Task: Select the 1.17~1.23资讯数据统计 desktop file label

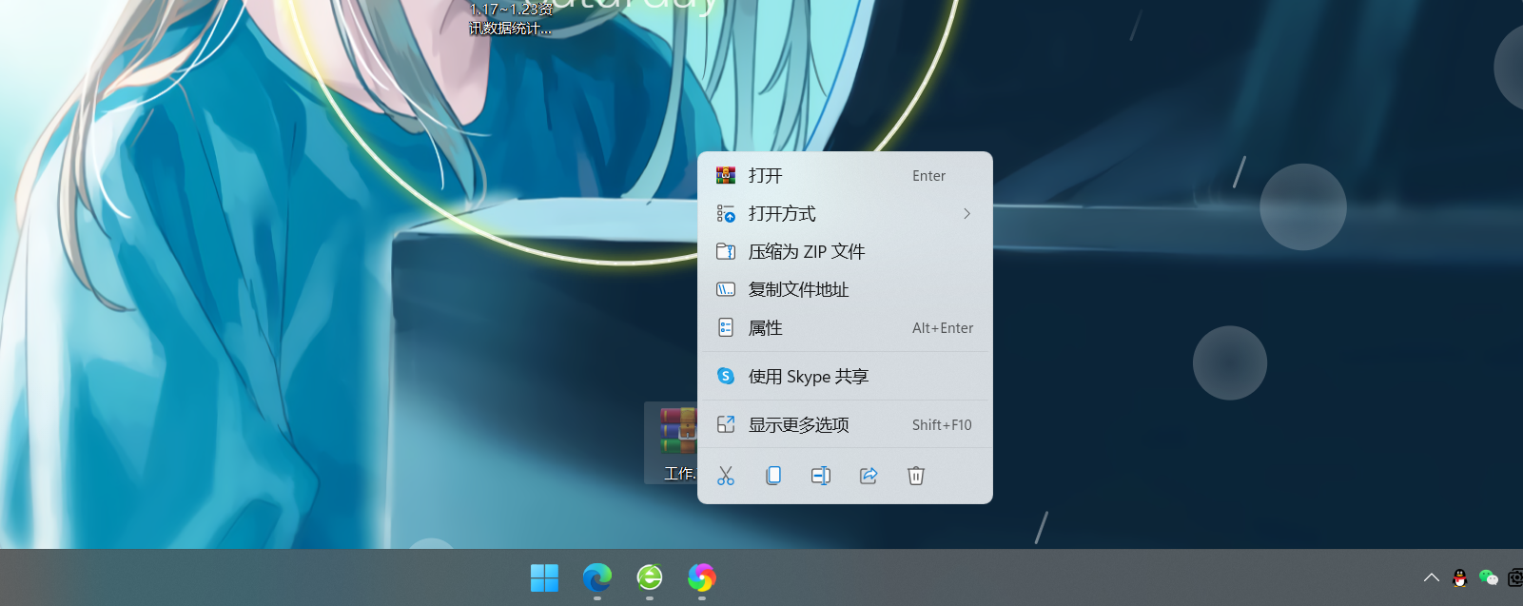Action: pos(511,18)
